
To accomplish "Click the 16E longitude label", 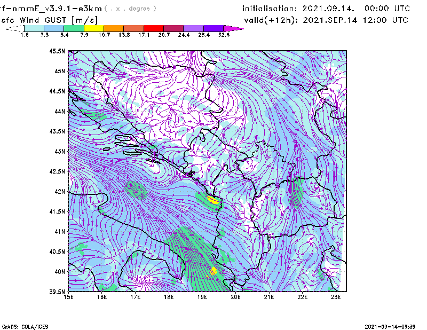I will [102, 297].
